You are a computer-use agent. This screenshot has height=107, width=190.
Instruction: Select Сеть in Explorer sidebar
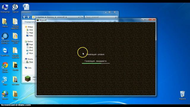28,68
